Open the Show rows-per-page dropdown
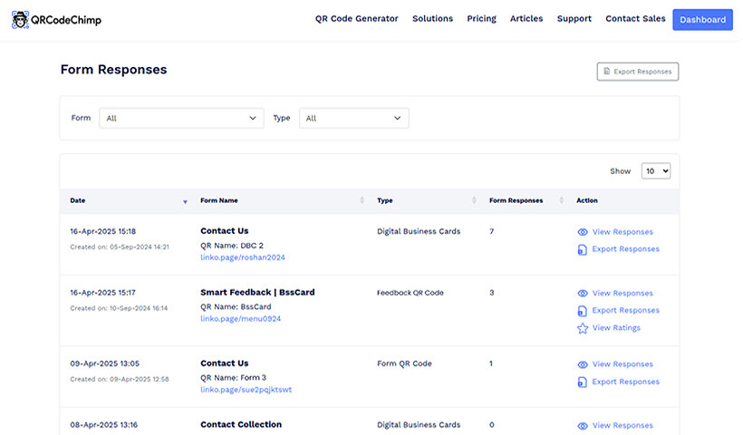This screenshot has width=743, height=435. [x=656, y=171]
